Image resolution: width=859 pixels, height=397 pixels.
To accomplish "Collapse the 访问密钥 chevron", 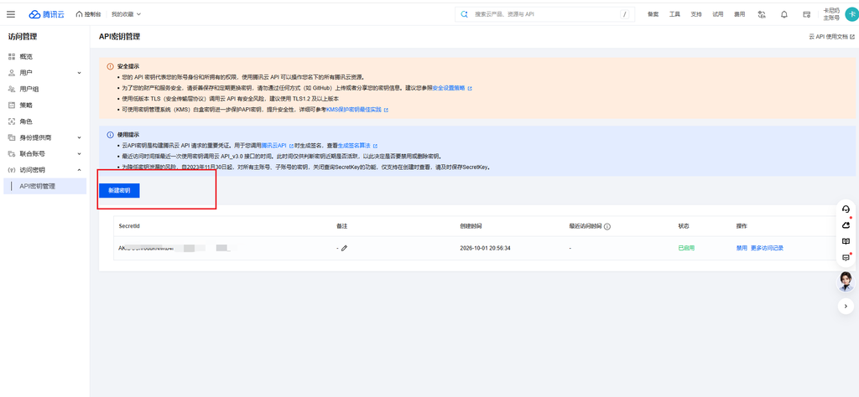I will pos(79,170).
